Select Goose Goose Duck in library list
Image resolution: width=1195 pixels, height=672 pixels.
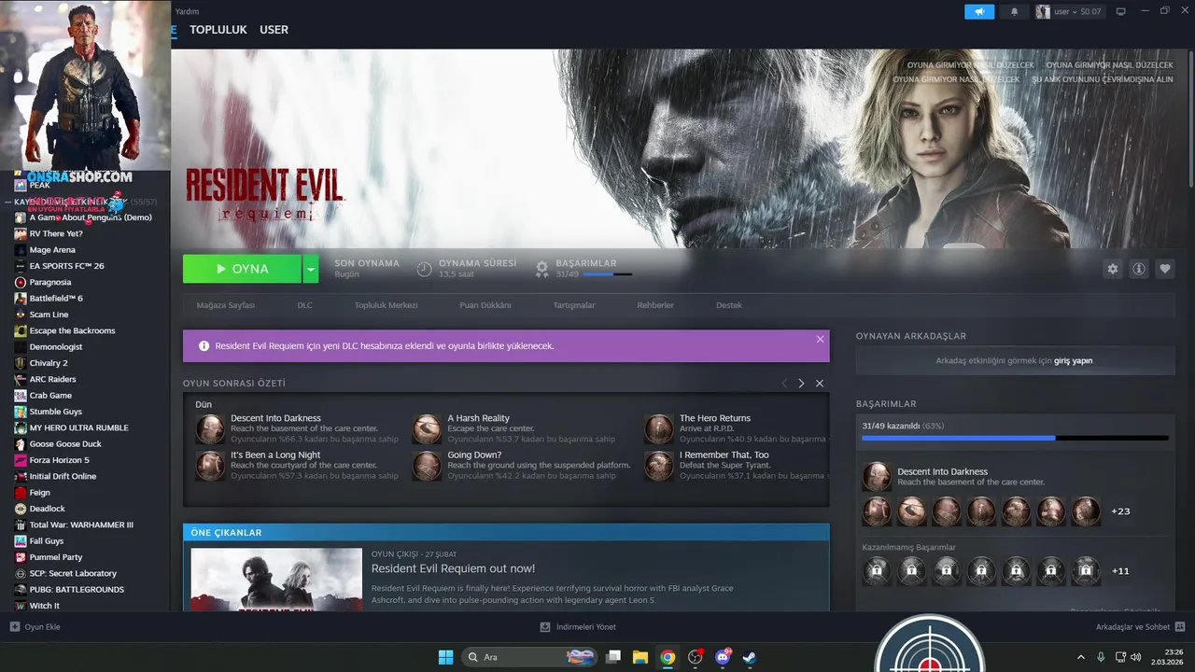(x=65, y=444)
